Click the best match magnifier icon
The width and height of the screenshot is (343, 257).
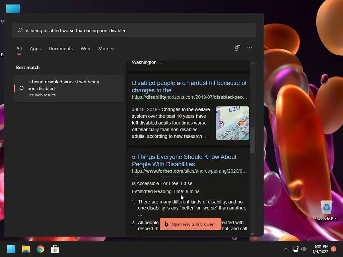pos(21,88)
